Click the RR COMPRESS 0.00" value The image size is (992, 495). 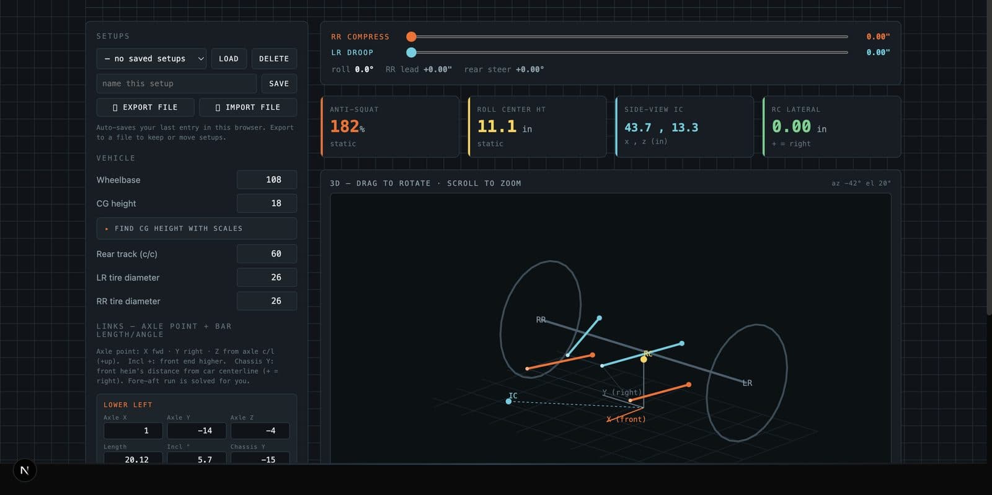[x=878, y=37]
